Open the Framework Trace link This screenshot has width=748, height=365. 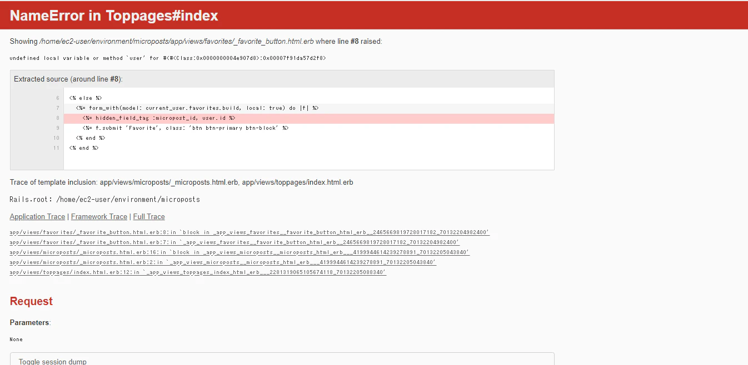(99, 217)
